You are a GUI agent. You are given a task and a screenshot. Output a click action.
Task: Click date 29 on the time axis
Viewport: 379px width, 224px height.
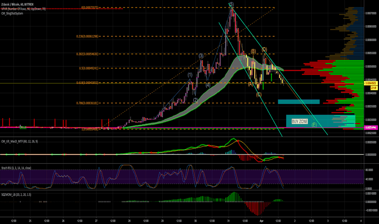point(162,221)
